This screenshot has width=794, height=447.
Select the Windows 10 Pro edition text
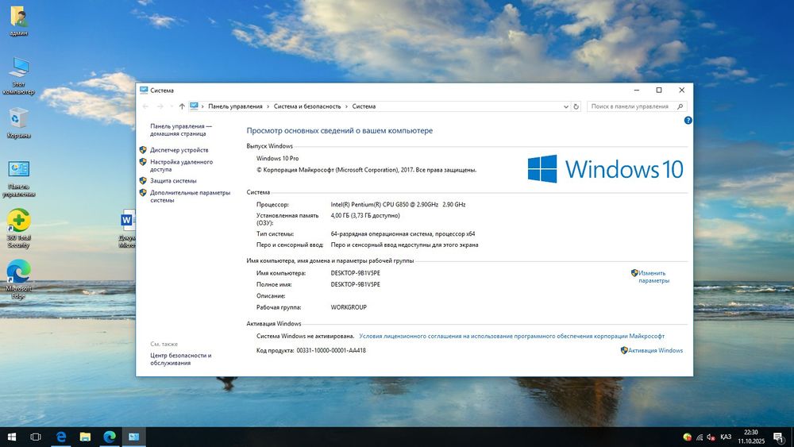[x=277, y=159]
